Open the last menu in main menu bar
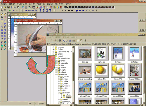146x106 pixels. (x=67, y=4)
